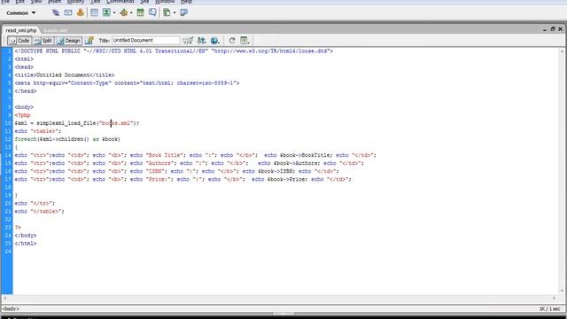
Task: Switch to Split view
Action: point(43,41)
